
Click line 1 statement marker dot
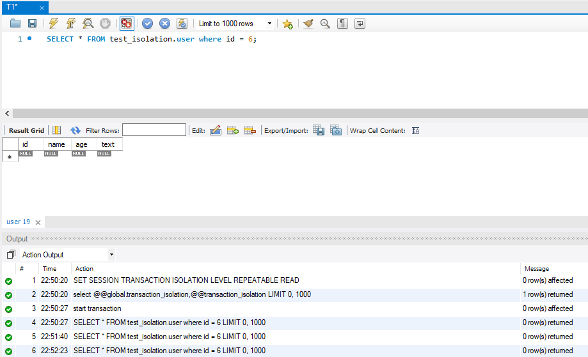(29, 38)
